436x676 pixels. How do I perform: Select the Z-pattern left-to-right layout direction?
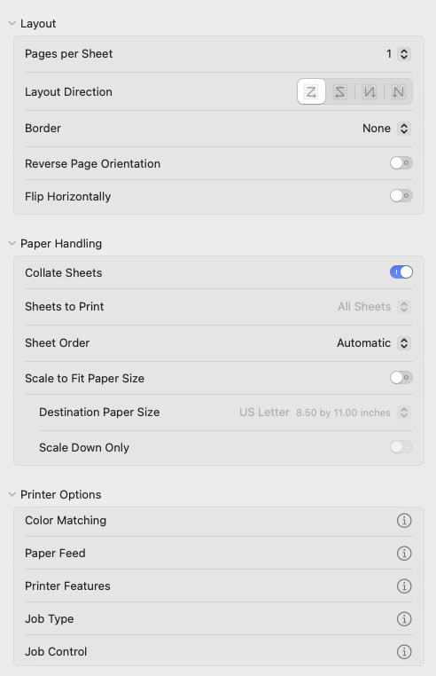[x=311, y=92]
